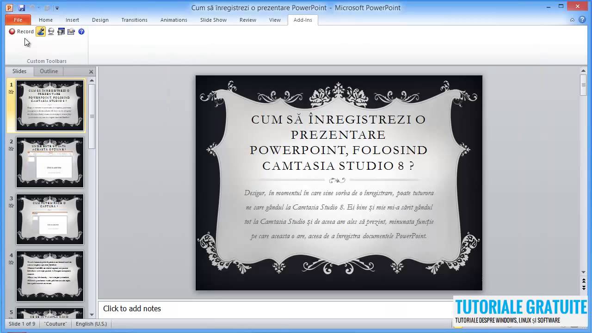592x333 pixels.
Task: Select slide 1 thumbnail
Action: [x=50, y=105]
